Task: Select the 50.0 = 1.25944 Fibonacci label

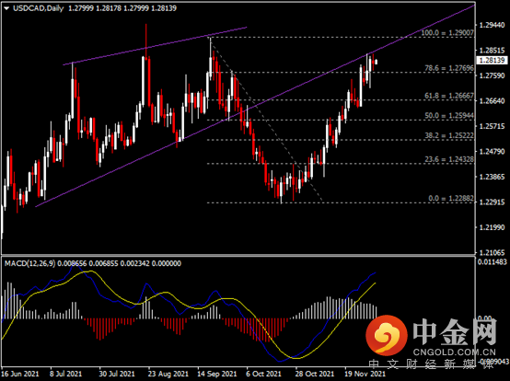Action: (449, 115)
